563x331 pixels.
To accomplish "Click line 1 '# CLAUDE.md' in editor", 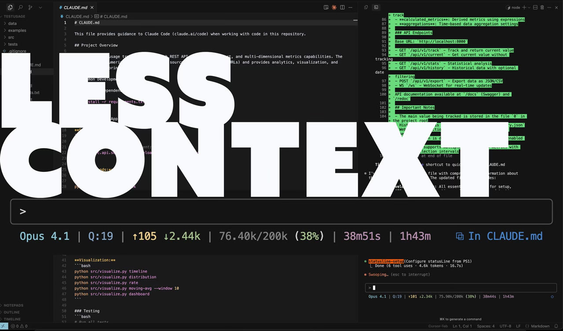I will [x=87, y=22].
